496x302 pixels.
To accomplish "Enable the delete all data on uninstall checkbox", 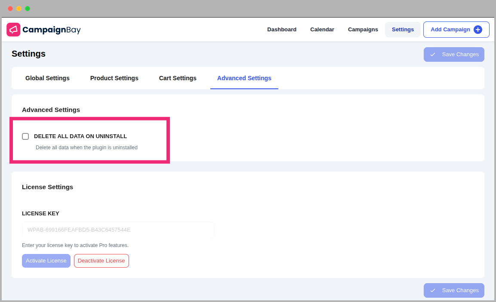I will (25, 136).
